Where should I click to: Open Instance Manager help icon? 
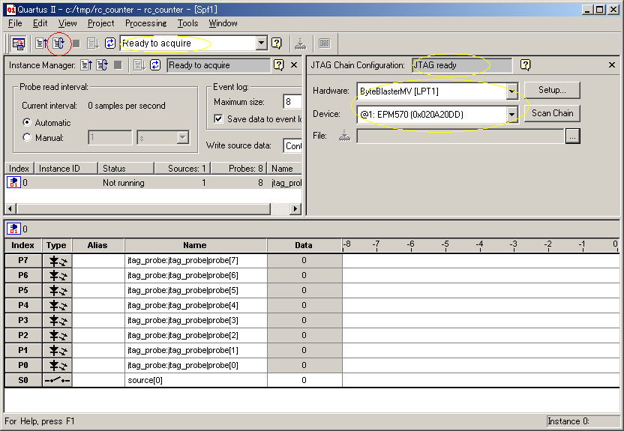278,64
